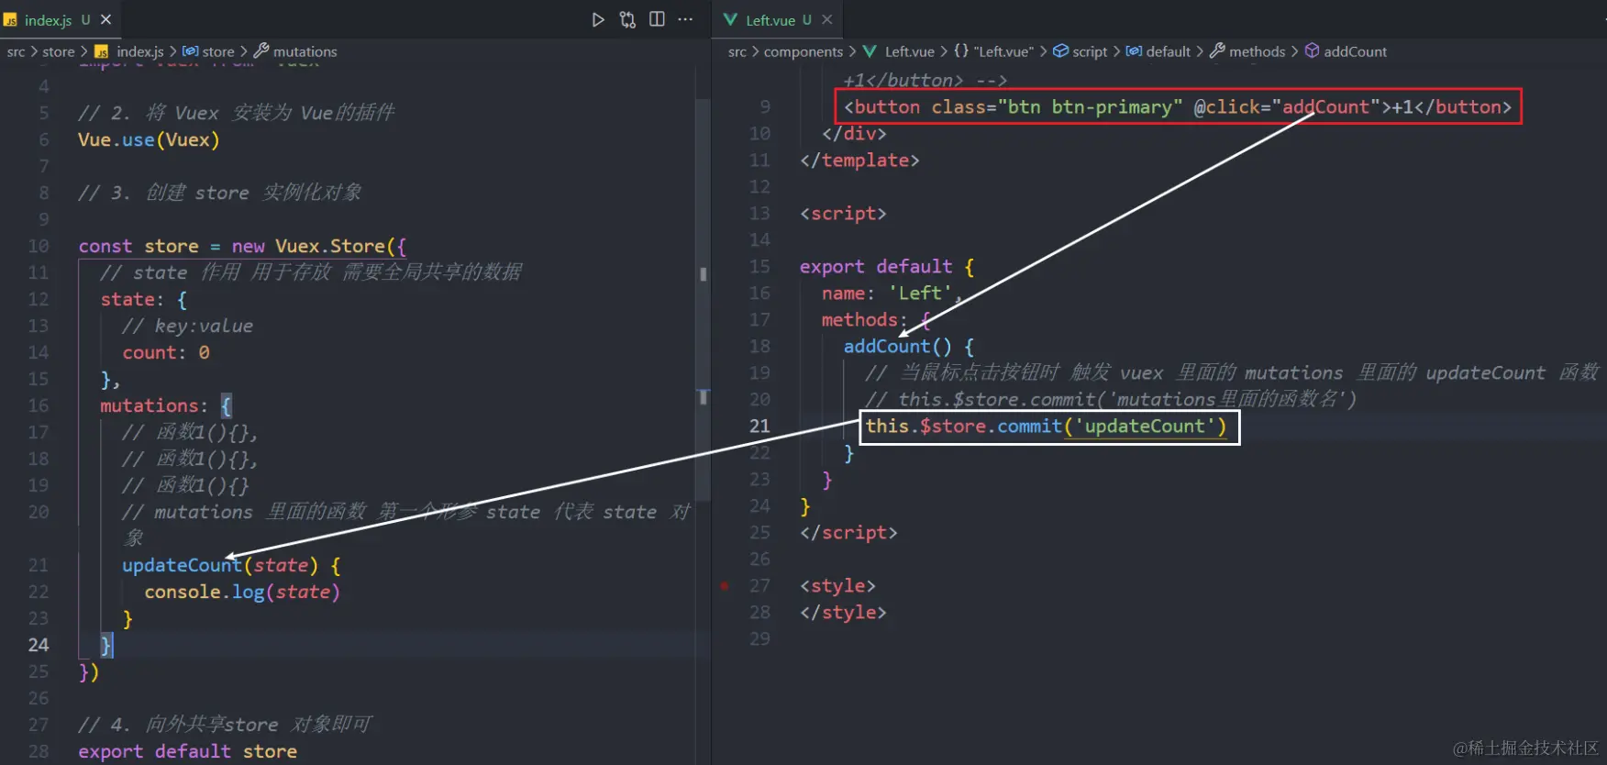Open the index.js file breadcrumb

tap(129, 51)
